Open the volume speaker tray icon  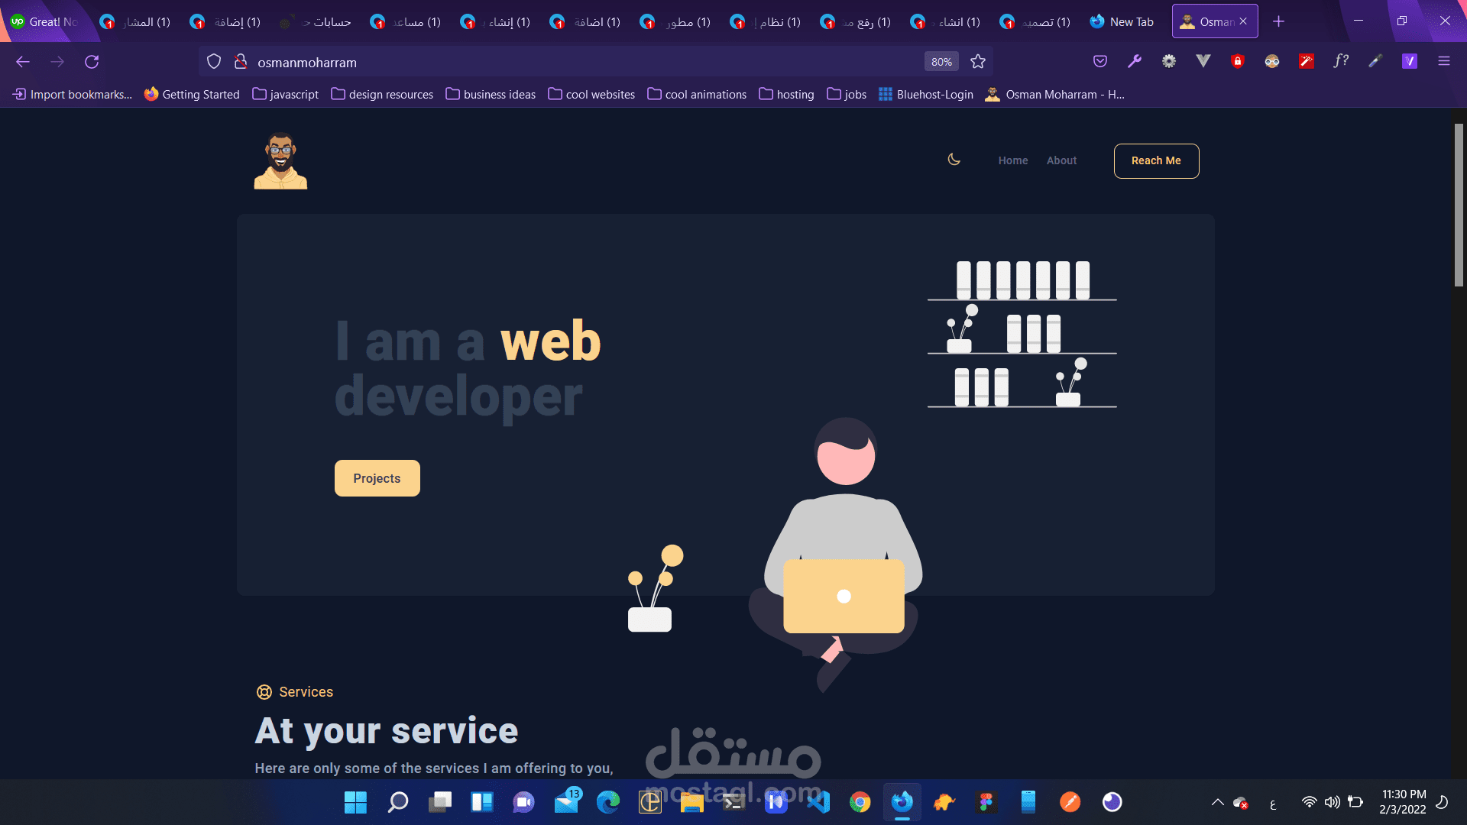1333,802
